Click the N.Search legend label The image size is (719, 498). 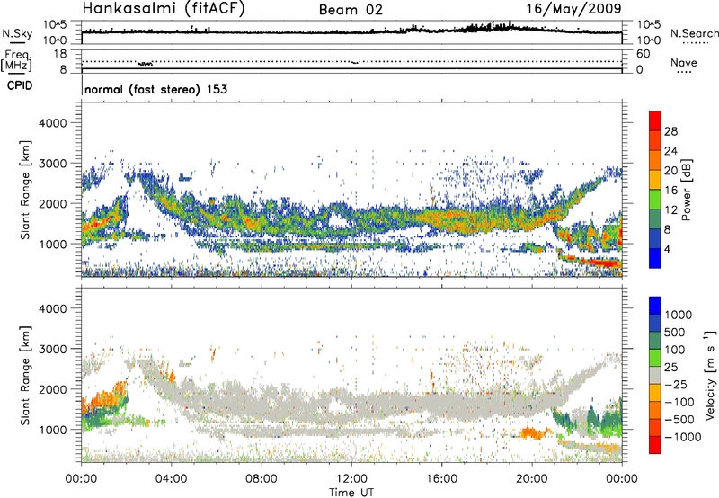(x=694, y=33)
